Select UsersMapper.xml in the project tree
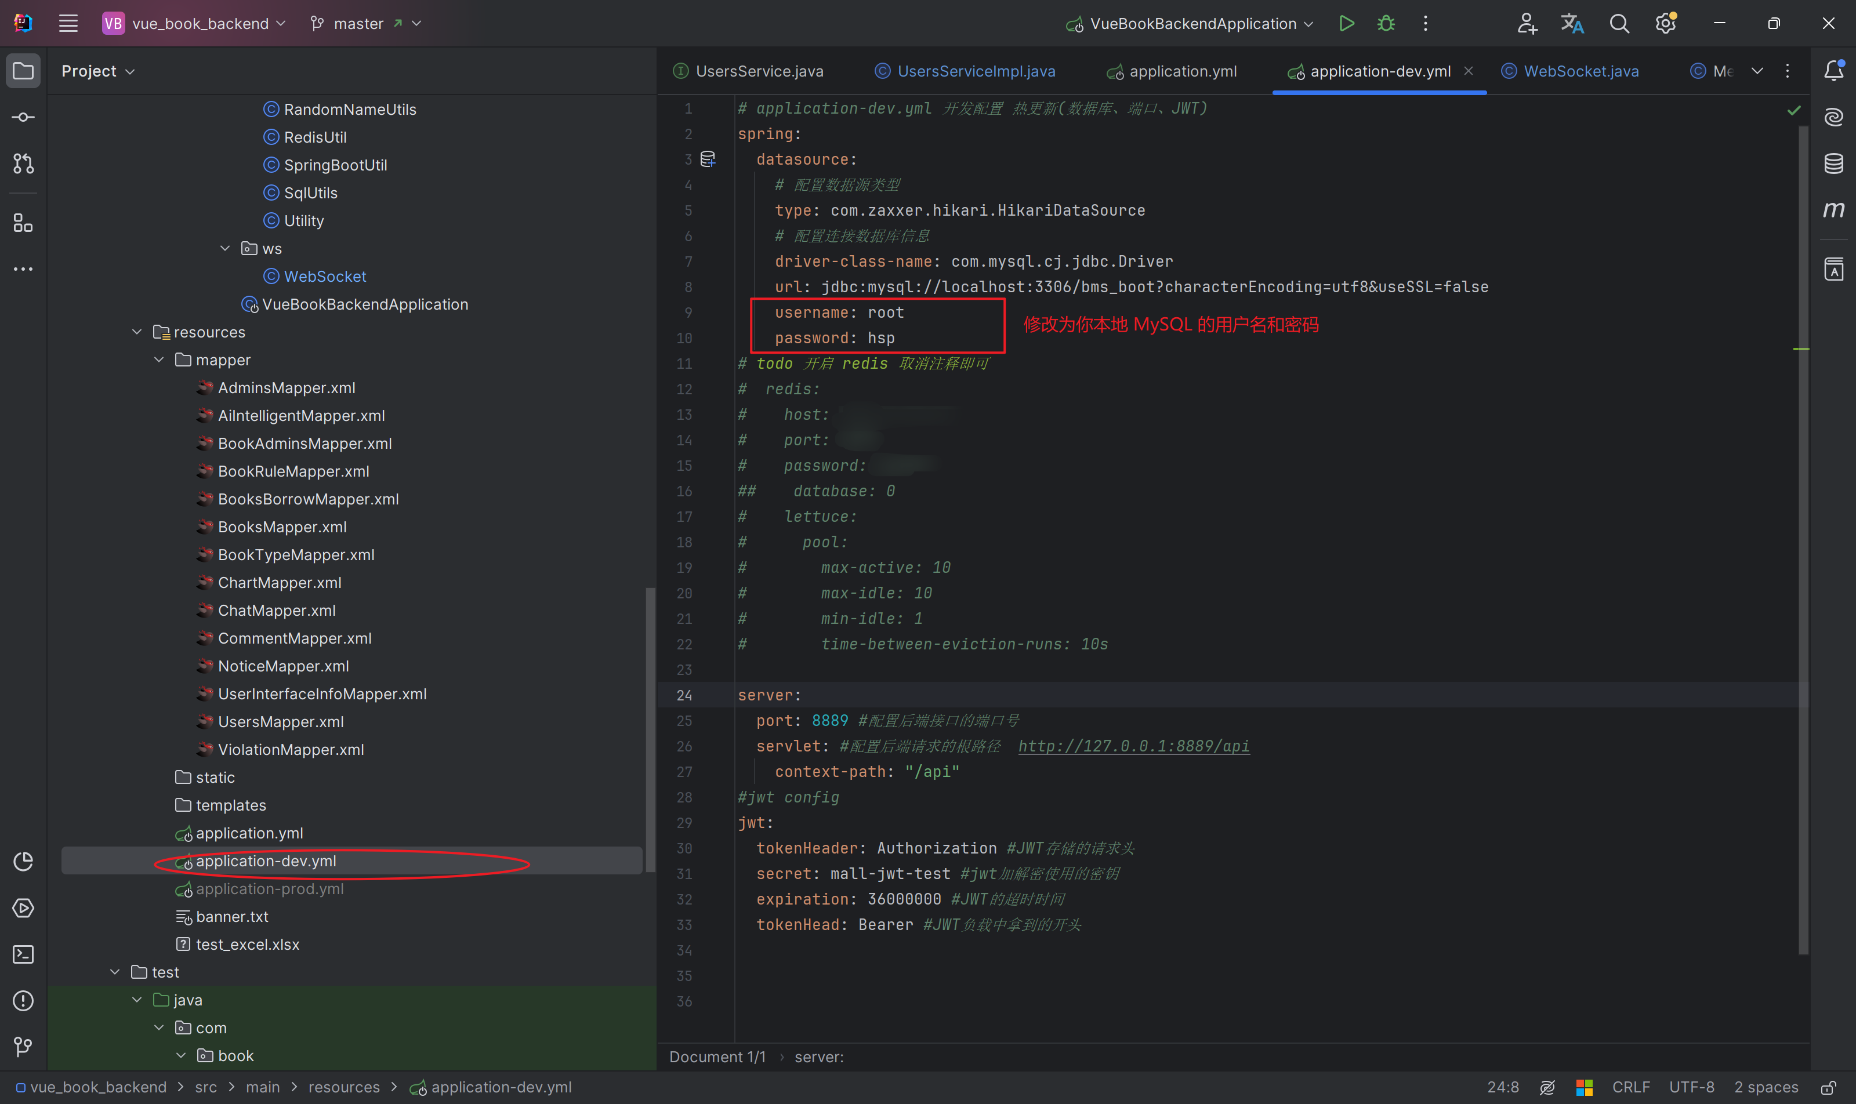The image size is (1856, 1104). [x=281, y=722]
